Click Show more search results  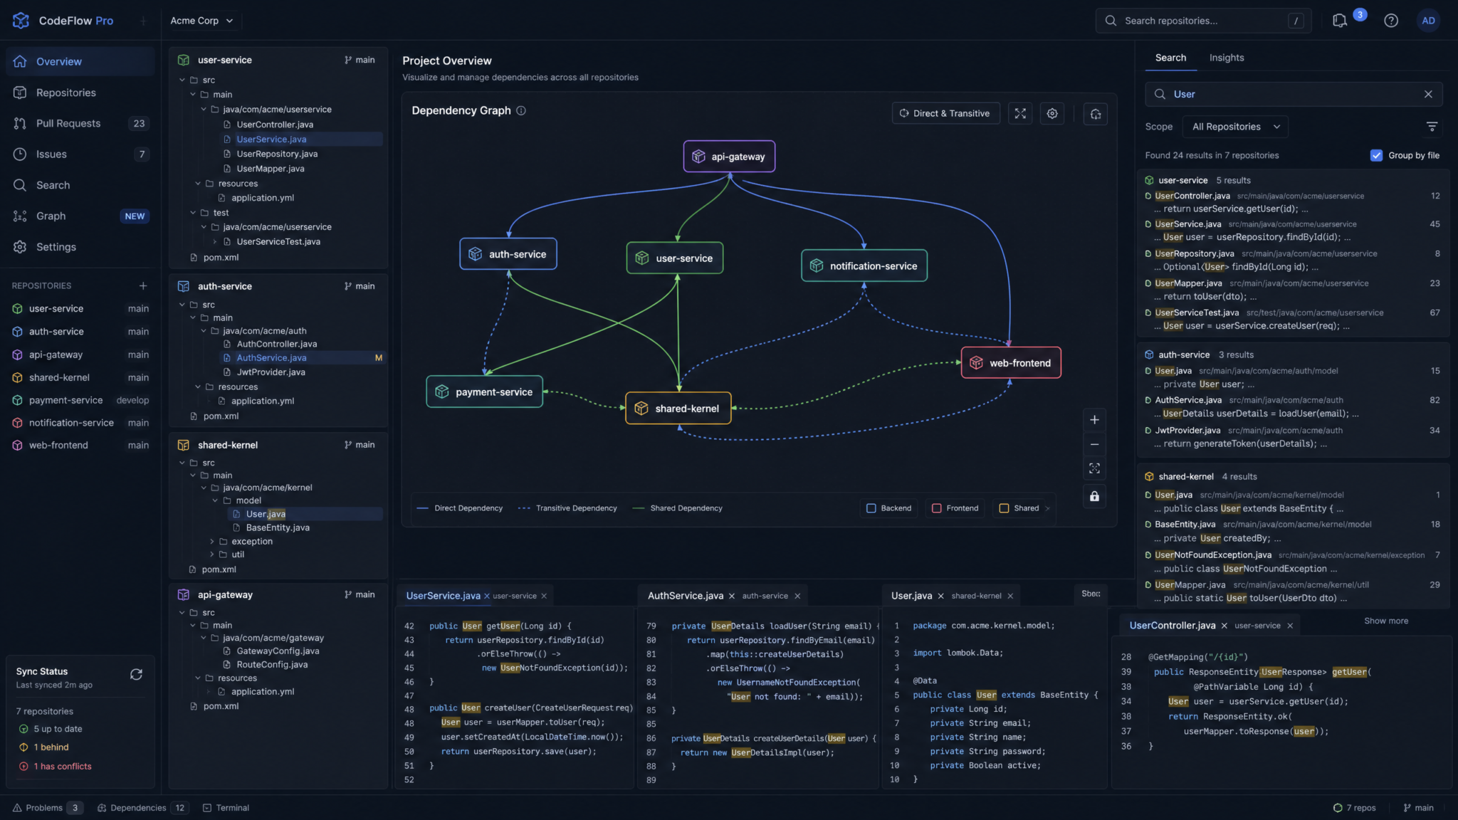tap(1385, 621)
